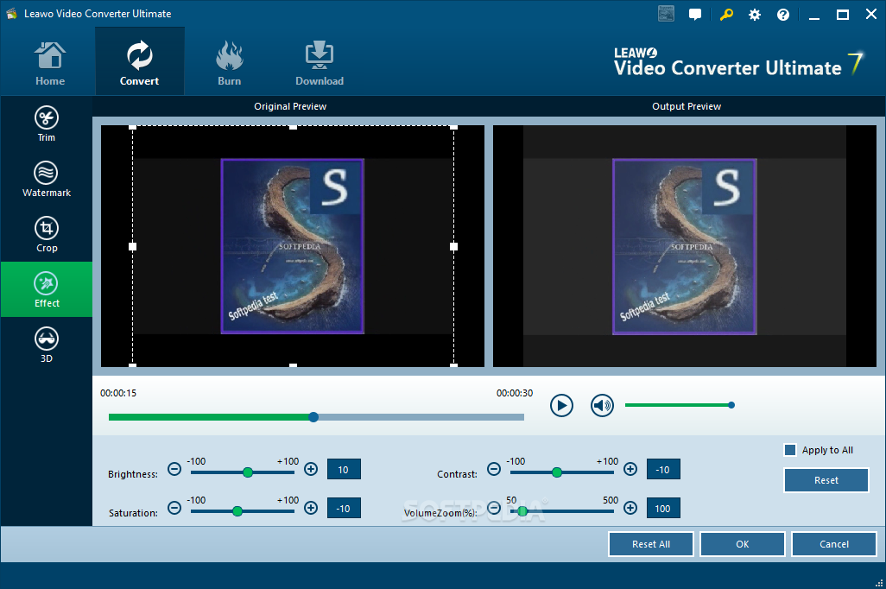
Task: Mute audio with speaker icon
Action: point(602,405)
